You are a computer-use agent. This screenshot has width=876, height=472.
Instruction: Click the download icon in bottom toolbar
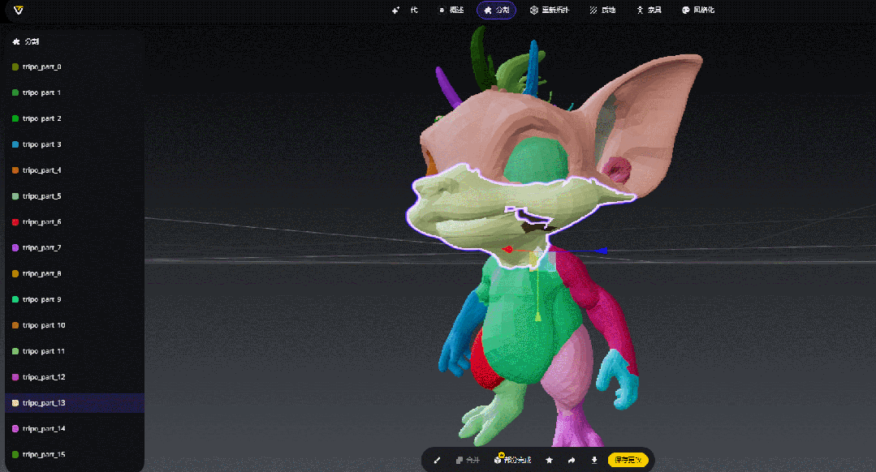coord(594,461)
